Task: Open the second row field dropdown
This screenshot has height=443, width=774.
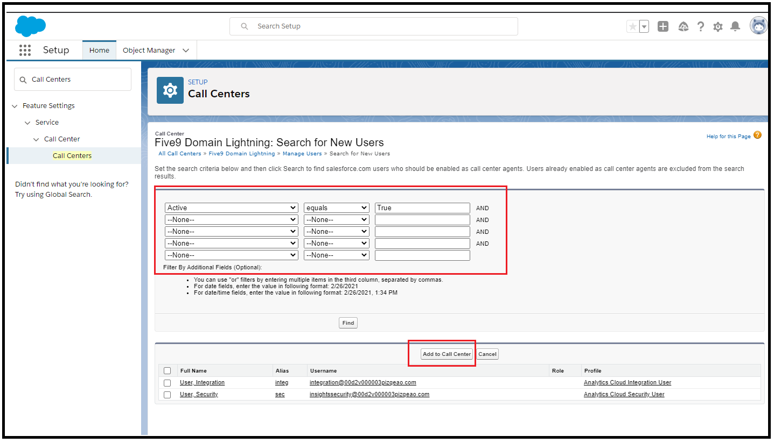Action: [232, 219]
